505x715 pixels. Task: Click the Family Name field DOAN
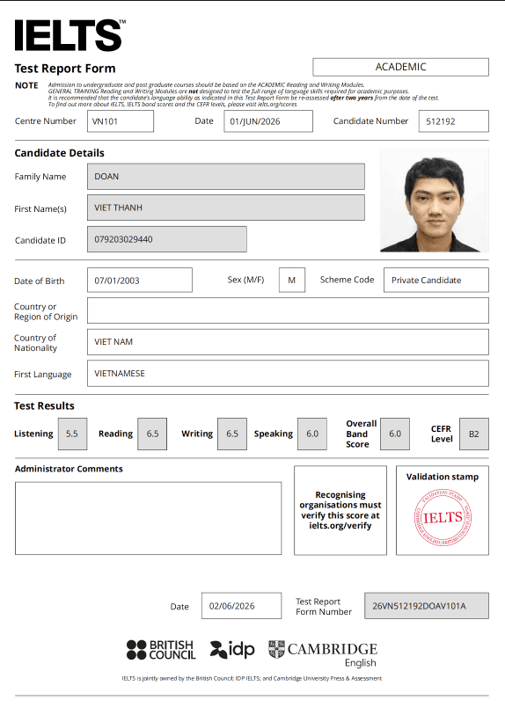[226, 177]
